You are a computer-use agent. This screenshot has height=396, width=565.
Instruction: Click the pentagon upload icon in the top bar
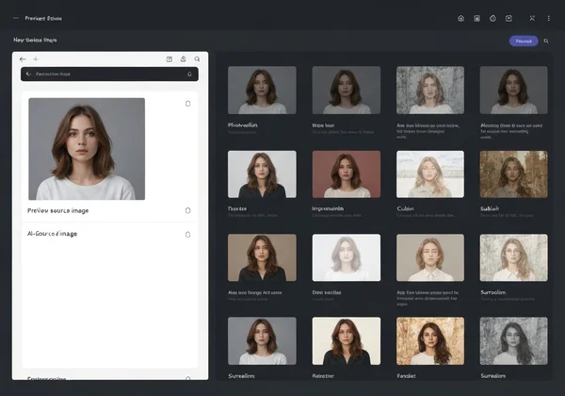tap(460, 19)
